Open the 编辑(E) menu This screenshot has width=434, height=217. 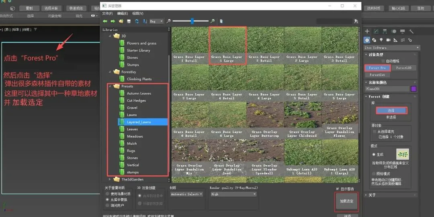[x=122, y=14]
